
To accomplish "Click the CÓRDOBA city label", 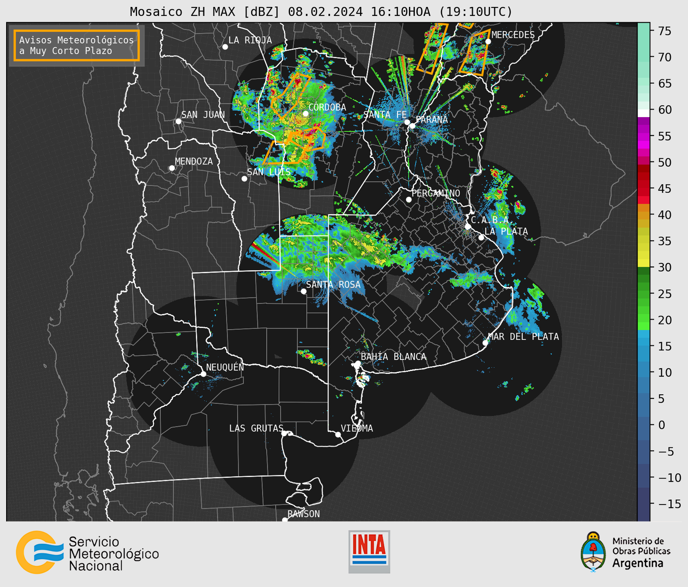I will [327, 107].
